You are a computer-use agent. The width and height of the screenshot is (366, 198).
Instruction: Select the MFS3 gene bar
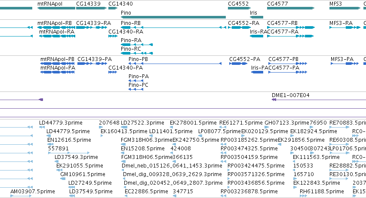coord(345,8)
